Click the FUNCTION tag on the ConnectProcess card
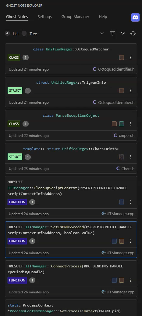 pos(17,280)
